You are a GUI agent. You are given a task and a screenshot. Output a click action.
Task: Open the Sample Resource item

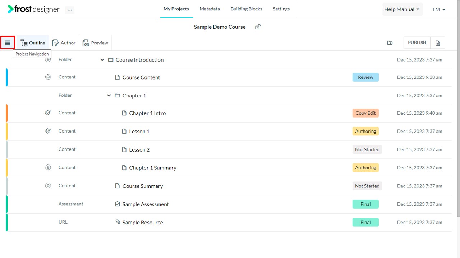coord(143,223)
